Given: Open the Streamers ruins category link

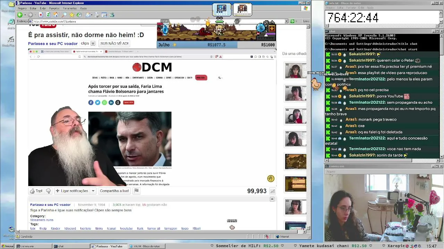Looking at the screenshot, I should (x=42, y=220).
